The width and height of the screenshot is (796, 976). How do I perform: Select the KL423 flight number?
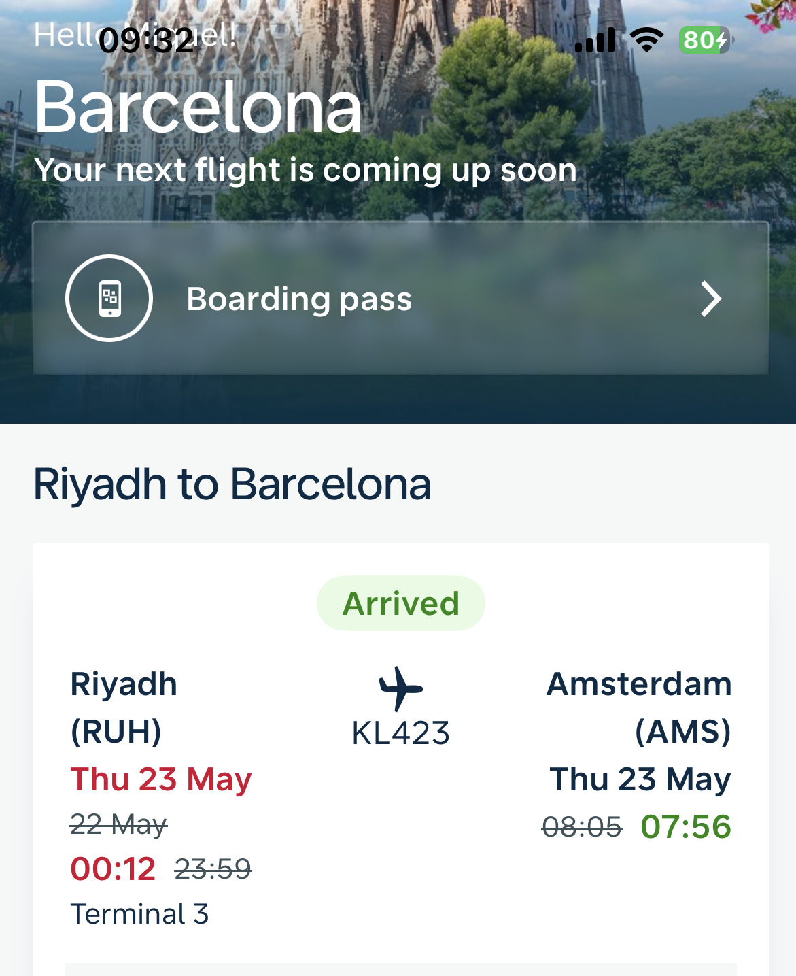coord(401,733)
